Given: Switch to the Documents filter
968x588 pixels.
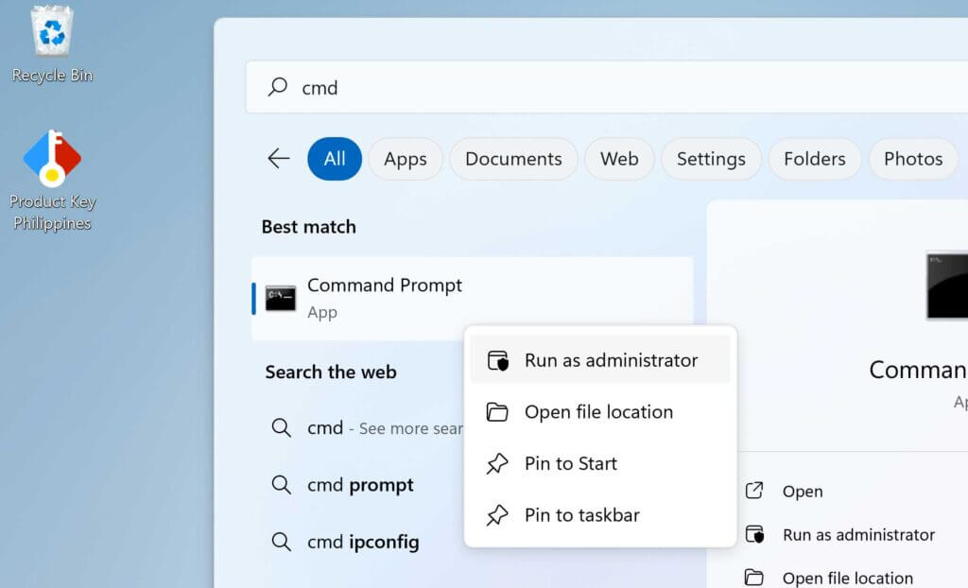Looking at the screenshot, I should tap(513, 159).
